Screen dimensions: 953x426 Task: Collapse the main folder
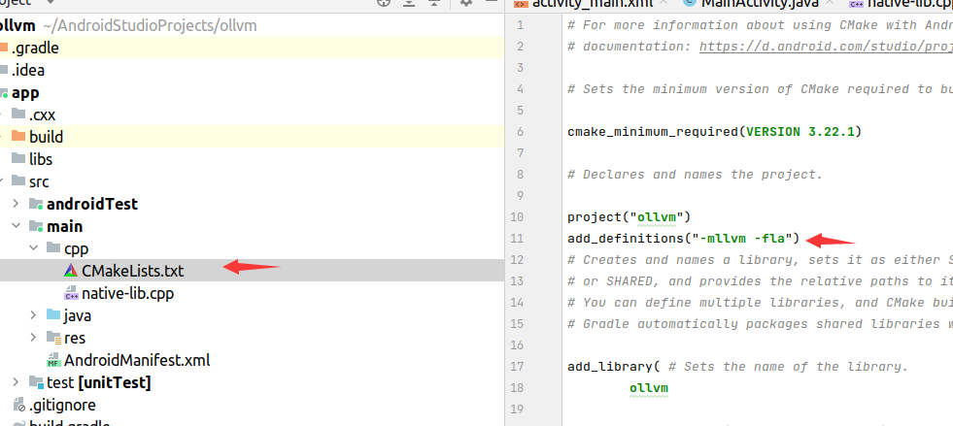17,226
